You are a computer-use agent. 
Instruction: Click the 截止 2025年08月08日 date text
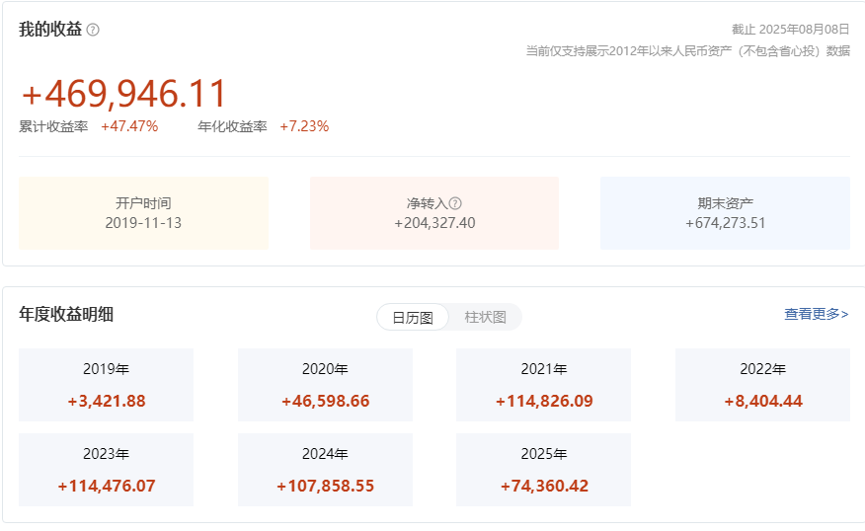pos(790,30)
